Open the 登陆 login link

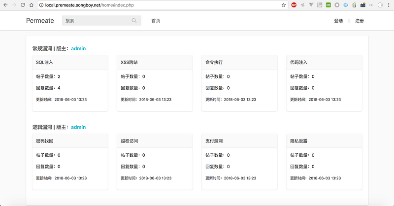click(x=338, y=21)
